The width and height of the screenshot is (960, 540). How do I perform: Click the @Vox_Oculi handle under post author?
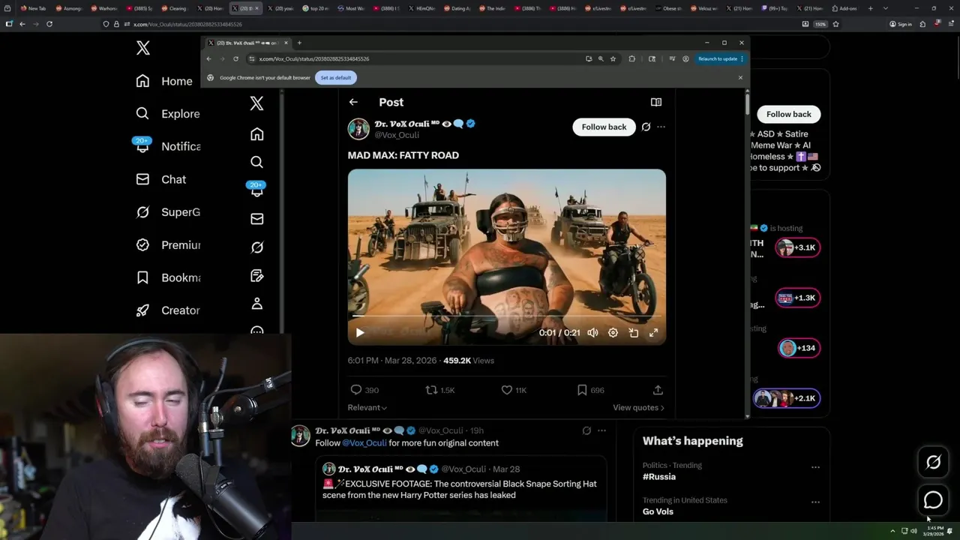pyautogui.click(x=397, y=135)
